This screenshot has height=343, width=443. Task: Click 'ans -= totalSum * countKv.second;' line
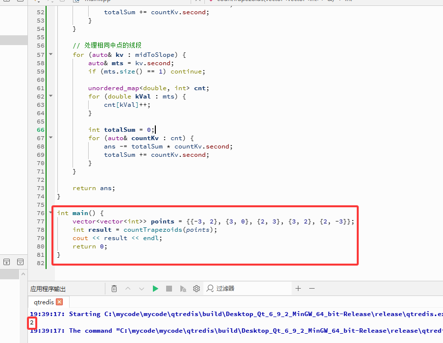(x=169, y=147)
